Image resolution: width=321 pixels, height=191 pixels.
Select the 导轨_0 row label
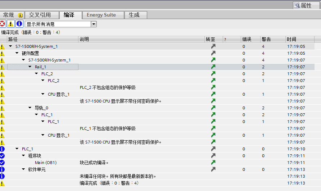[41, 108]
